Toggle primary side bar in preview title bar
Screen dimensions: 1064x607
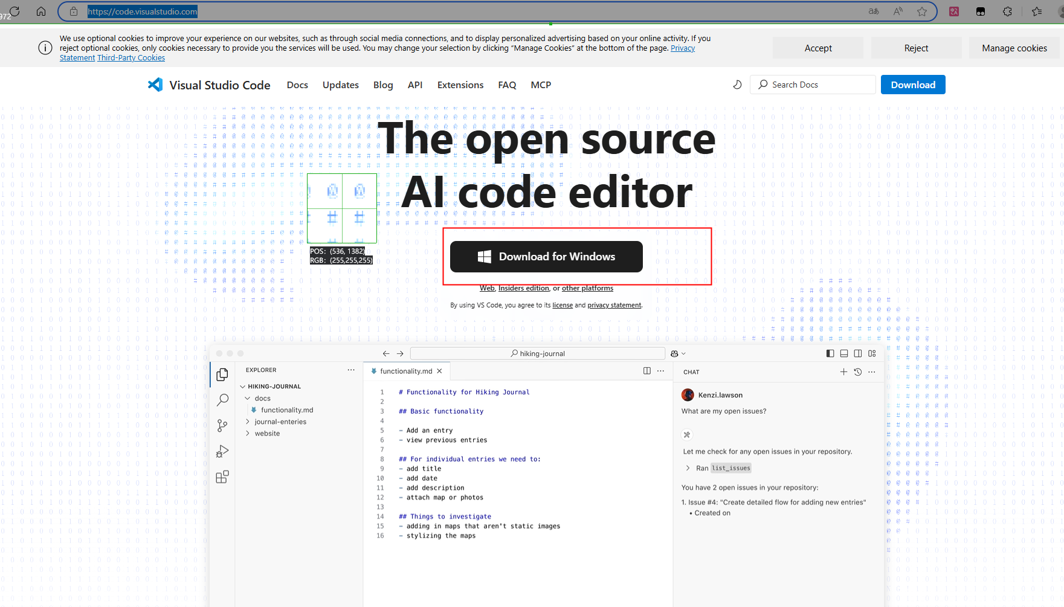point(830,353)
